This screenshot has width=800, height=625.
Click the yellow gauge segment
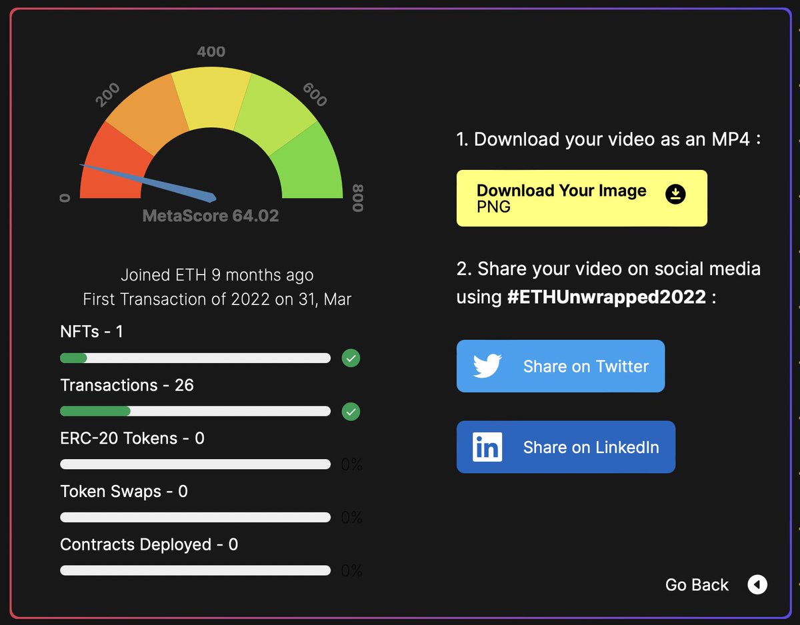[211, 98]
